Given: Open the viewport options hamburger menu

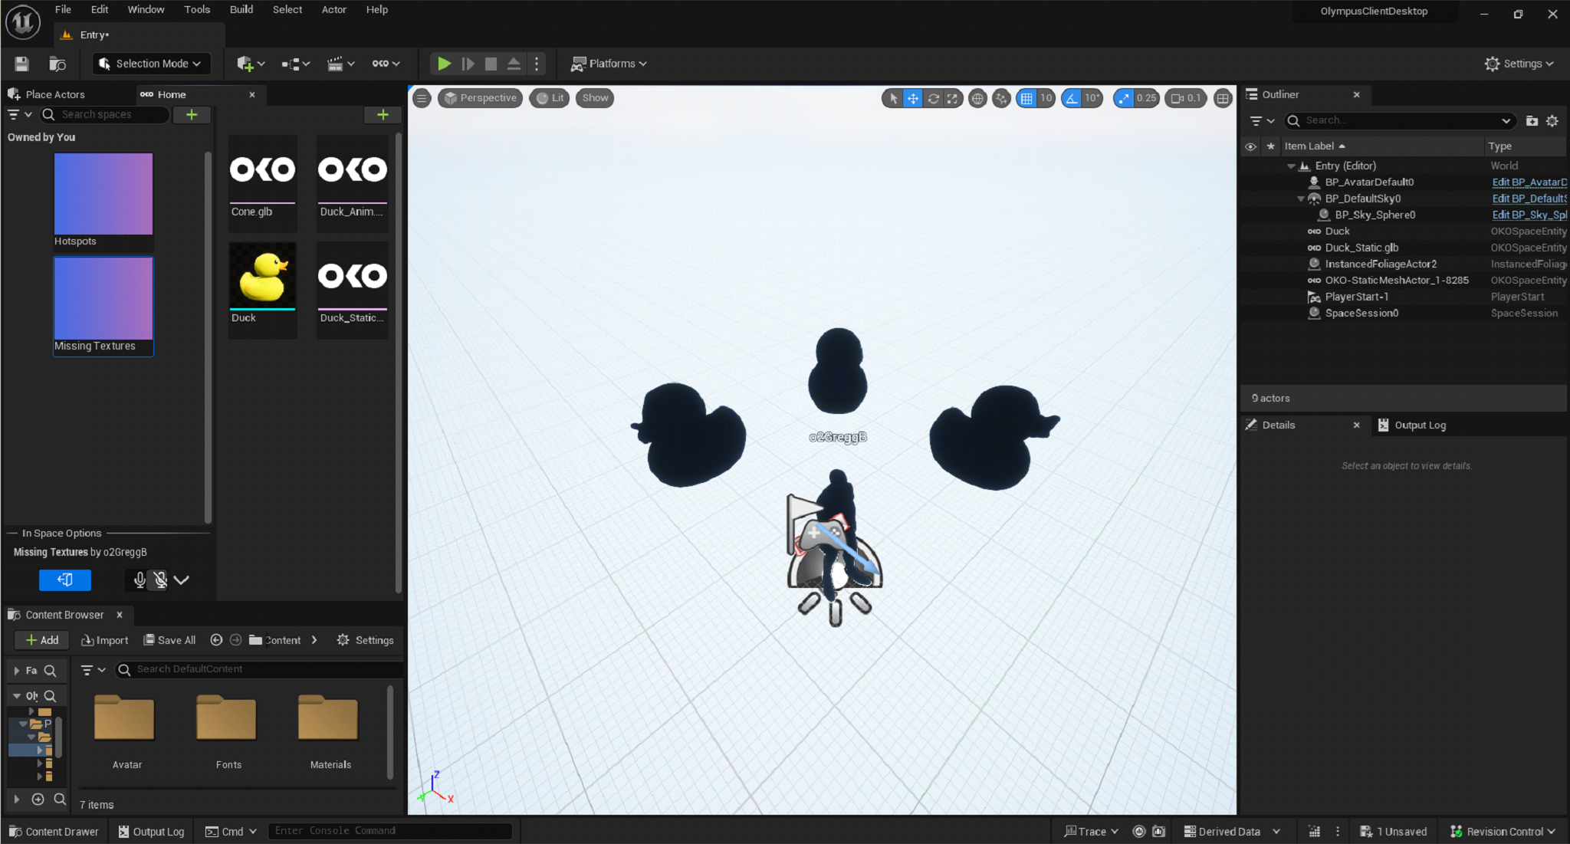Looking at the screenshot, I should point(422,98).
